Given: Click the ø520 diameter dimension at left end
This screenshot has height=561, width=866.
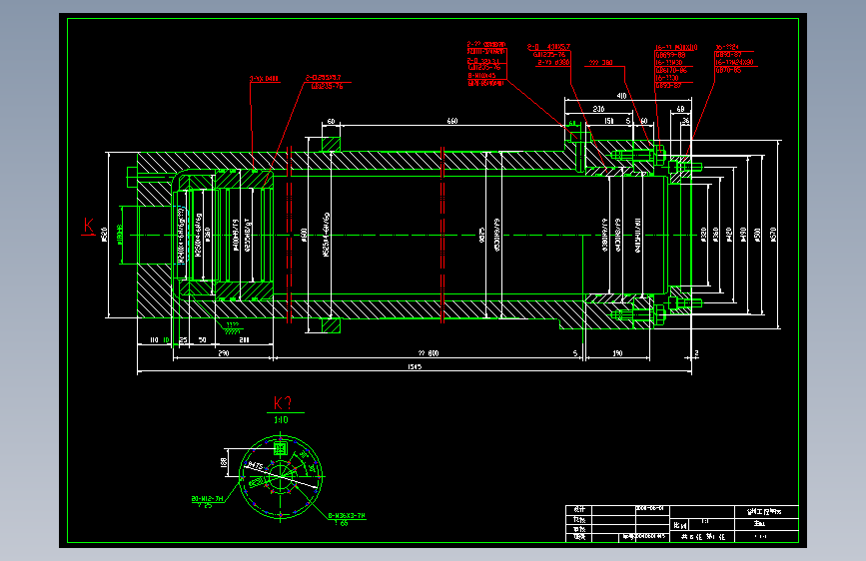Looking at the screenshot, I should 105,235.
